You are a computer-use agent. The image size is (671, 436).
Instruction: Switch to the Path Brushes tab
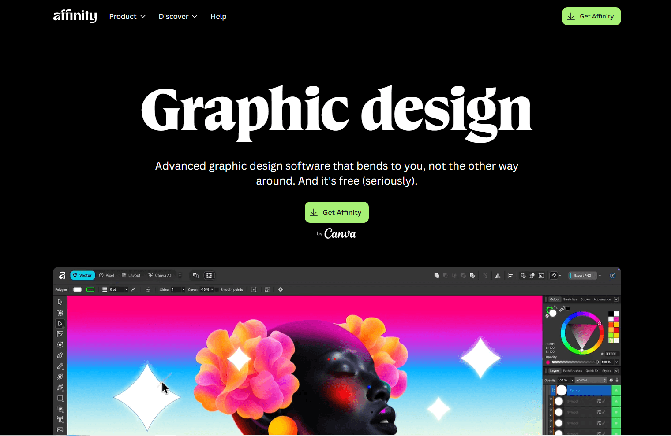click(573, 371)
